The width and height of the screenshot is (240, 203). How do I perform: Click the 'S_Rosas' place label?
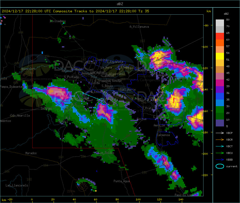click(x=107, y=86)
